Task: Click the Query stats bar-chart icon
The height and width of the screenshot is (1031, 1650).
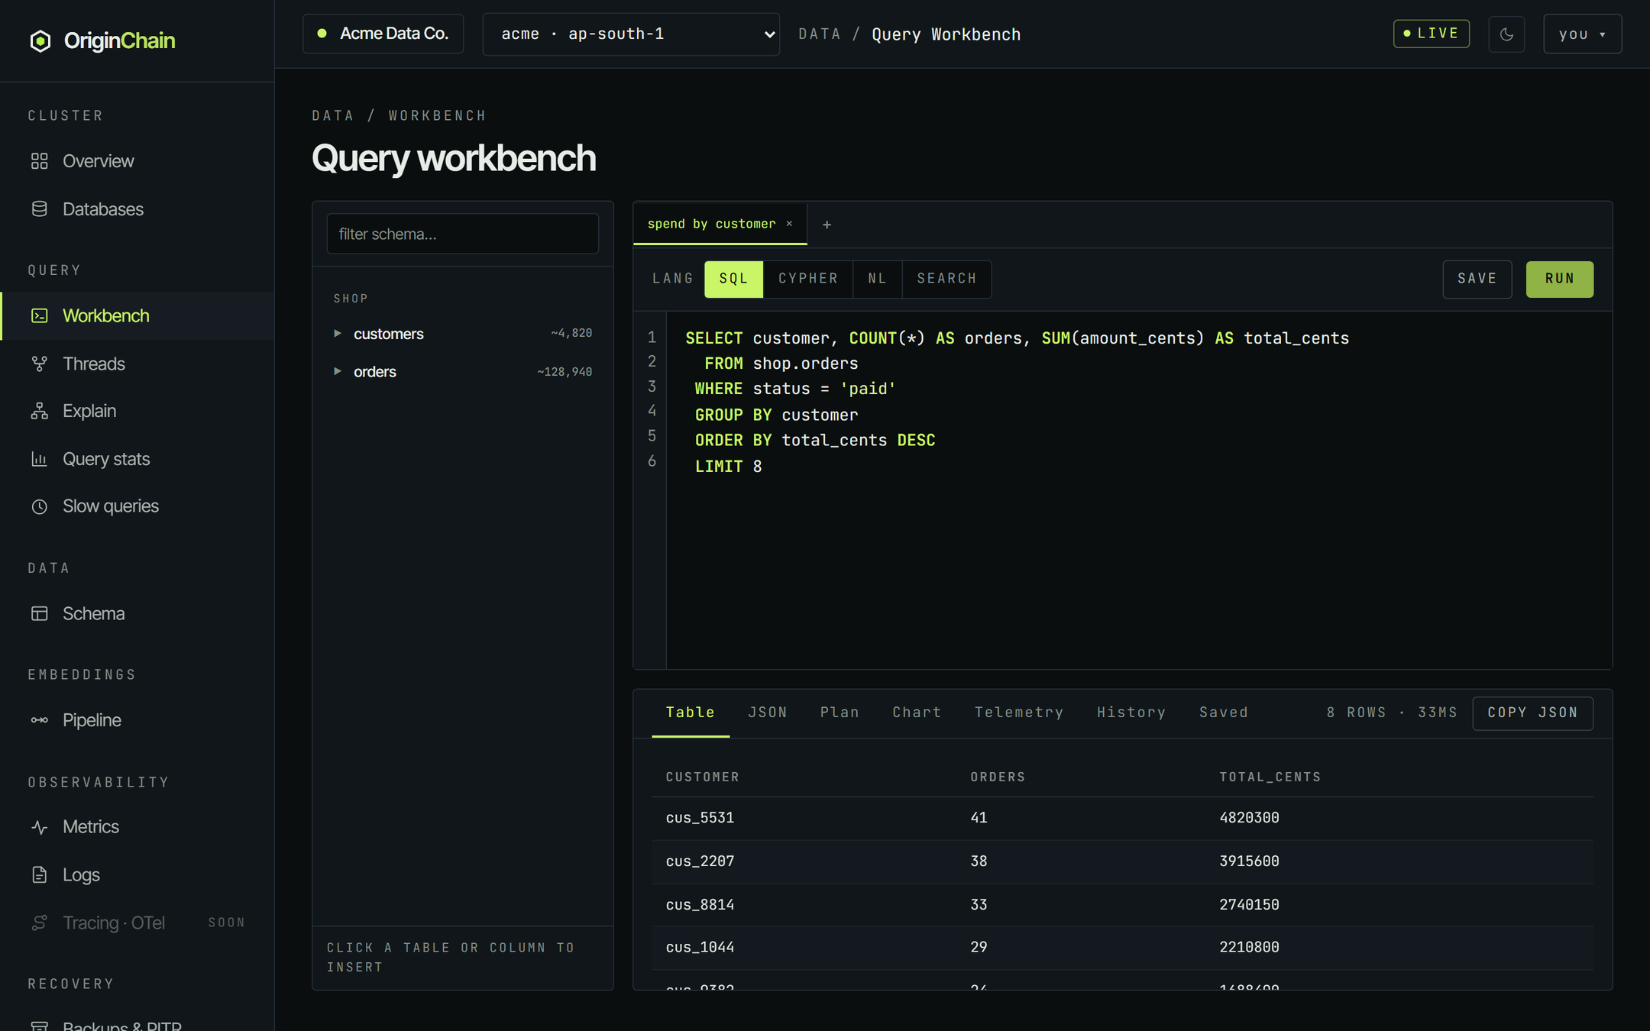Action: tap(40, 459)
